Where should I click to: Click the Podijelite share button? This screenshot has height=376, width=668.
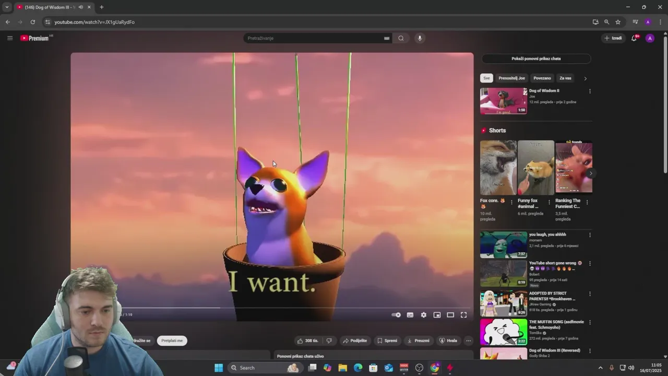click(x=355, y=340)
